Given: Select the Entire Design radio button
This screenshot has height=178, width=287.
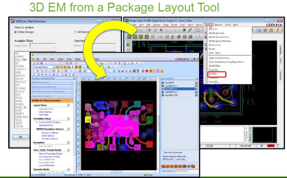Looking at the screenshot, I should pyautogui.click(x=16, y=32).
